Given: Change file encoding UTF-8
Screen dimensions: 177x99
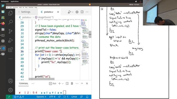Looking at the screenshot, I should [x=52, y=97].
